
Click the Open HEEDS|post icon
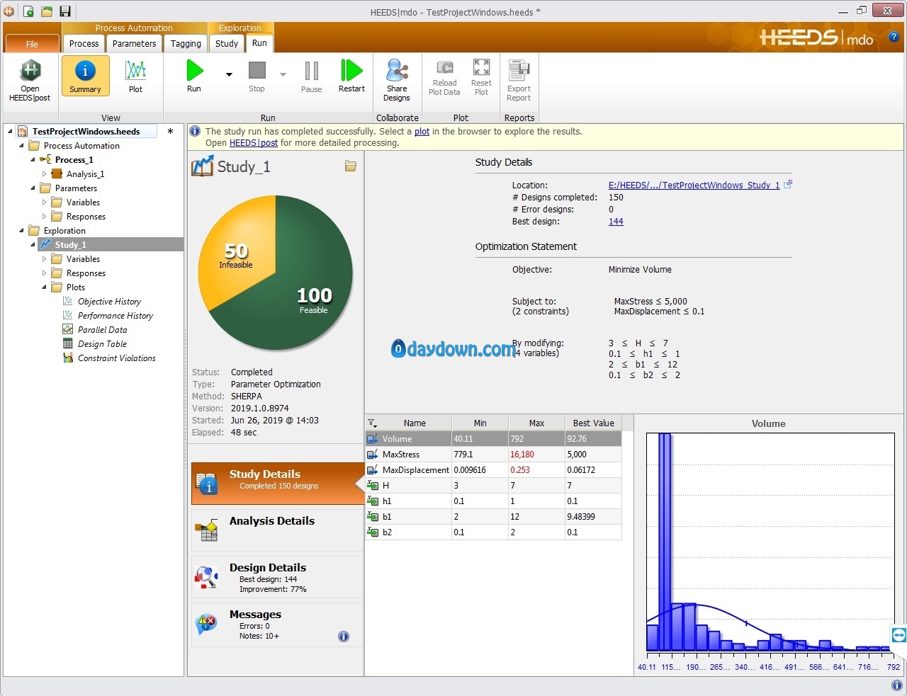click(x=30, y=72)
